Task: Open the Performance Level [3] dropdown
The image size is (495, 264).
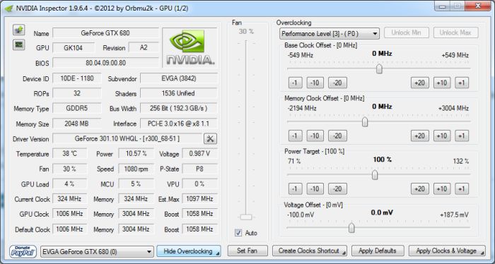Action: (x=330, y=33)
